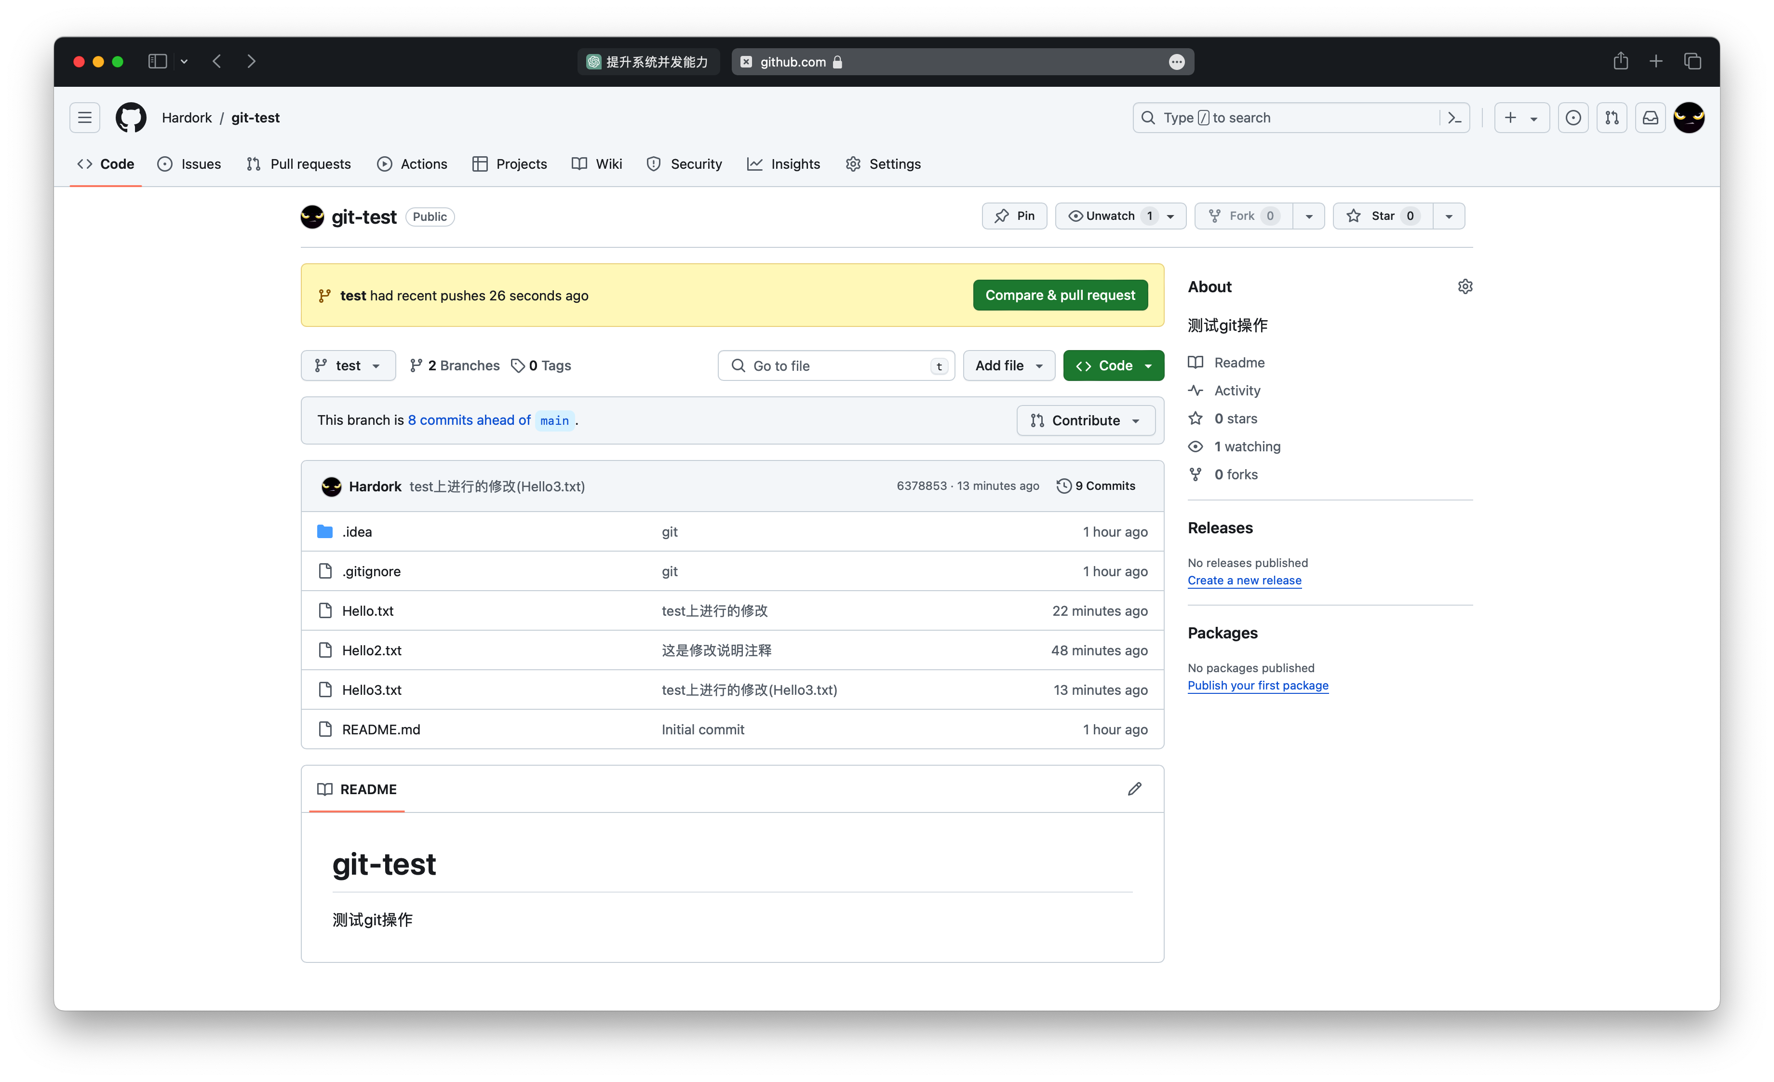Image resolution: width=1774 pixels, height=1082 pixels.
Task: Click the Safari sidebar toggle icon
Action: point(158,61)
